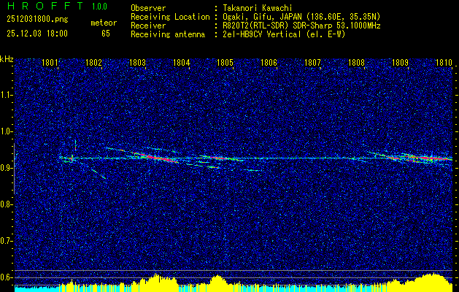Click time marker 1808
Viewport: 459px width, 292px height.
pyautogui.click(x=356, y=63)
